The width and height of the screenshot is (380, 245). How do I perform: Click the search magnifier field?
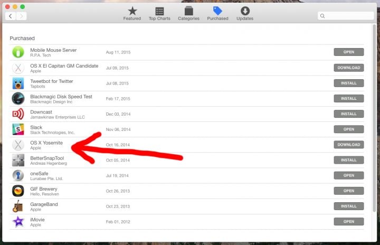346,16
